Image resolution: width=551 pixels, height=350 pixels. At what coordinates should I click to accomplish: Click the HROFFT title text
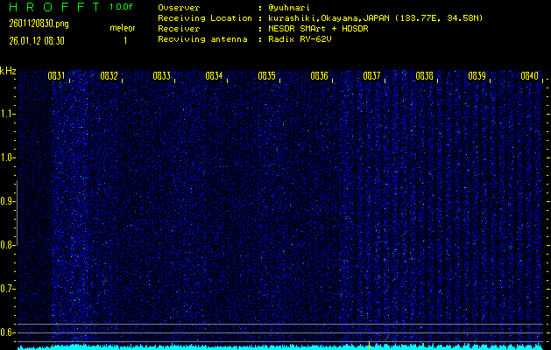49,7
